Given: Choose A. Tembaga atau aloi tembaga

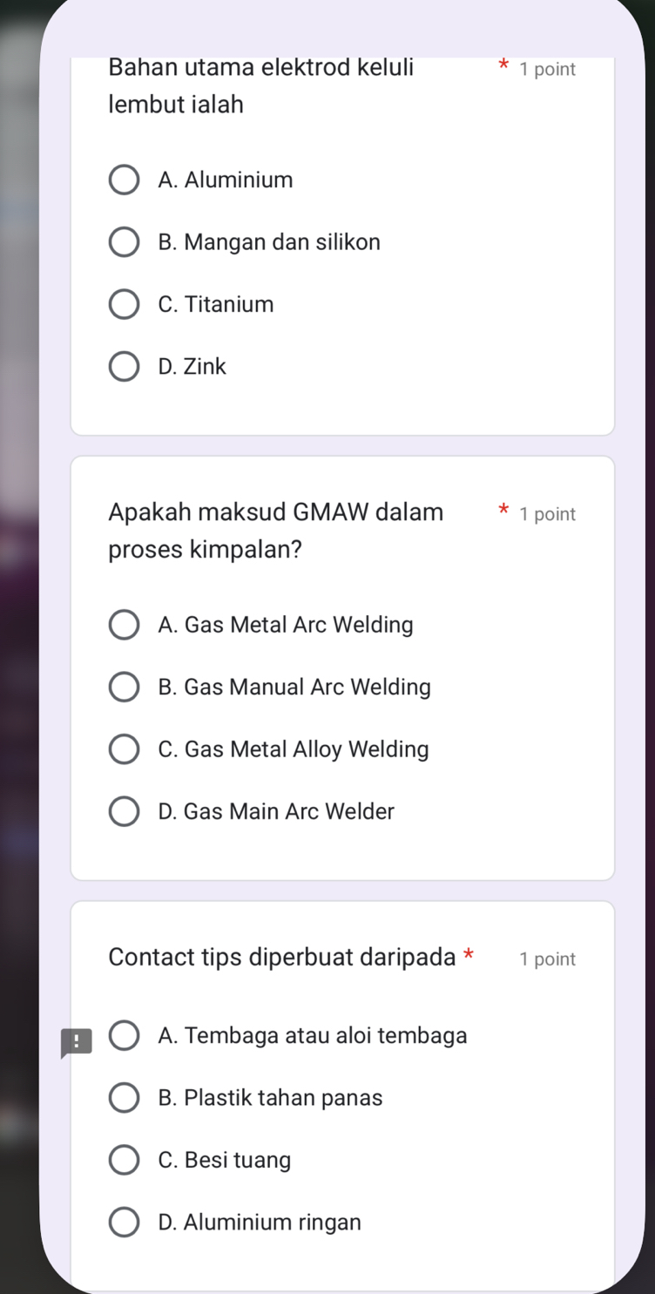Looking at the screenshot, I should [124, 1036].
